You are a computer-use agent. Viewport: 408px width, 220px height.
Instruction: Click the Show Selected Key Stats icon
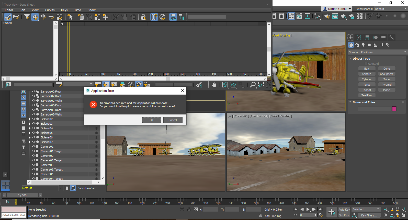click(199, 85)
